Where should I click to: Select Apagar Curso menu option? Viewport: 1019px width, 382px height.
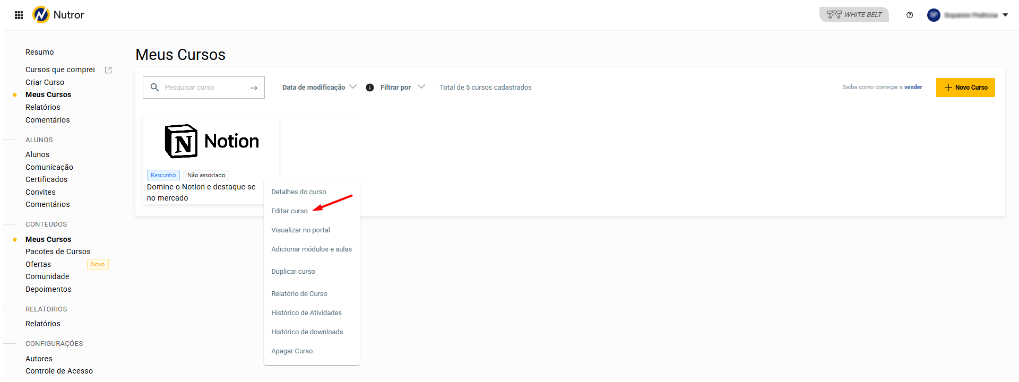(292, 351)
